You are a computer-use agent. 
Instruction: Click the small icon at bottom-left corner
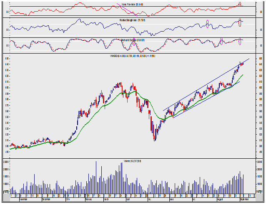5,192
